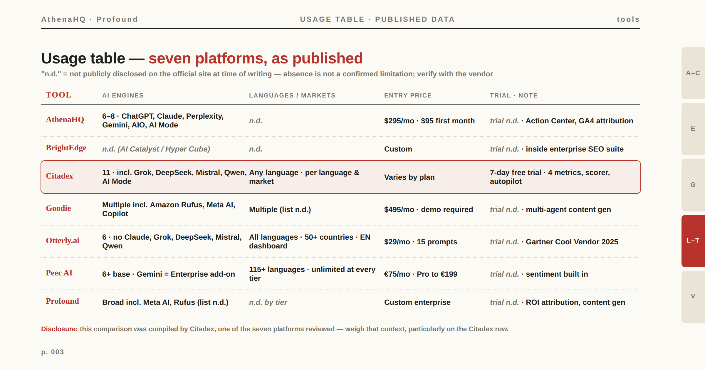Click the active L–T side tab

(x=693, y=241)
